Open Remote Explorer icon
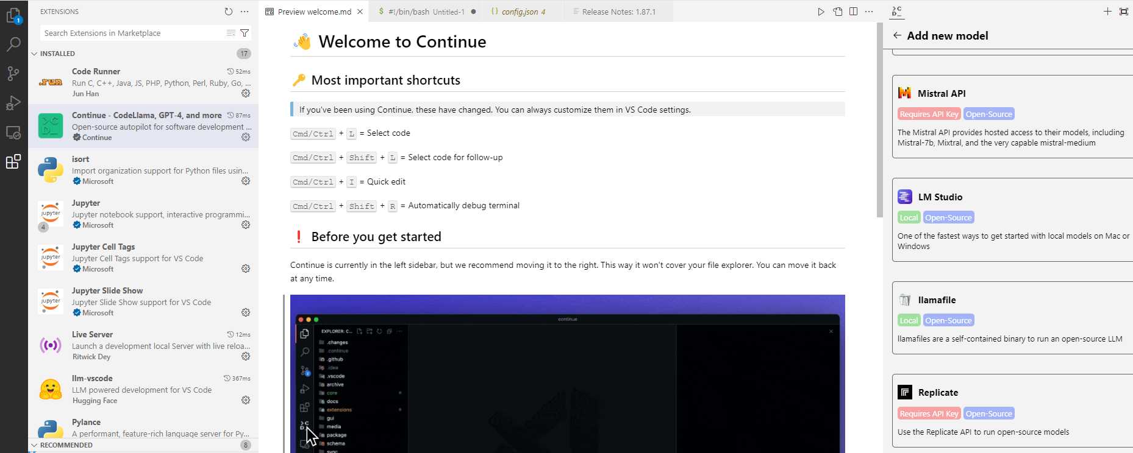The height and width of the screenshot is (453, 1133). [x=13, y=132]
